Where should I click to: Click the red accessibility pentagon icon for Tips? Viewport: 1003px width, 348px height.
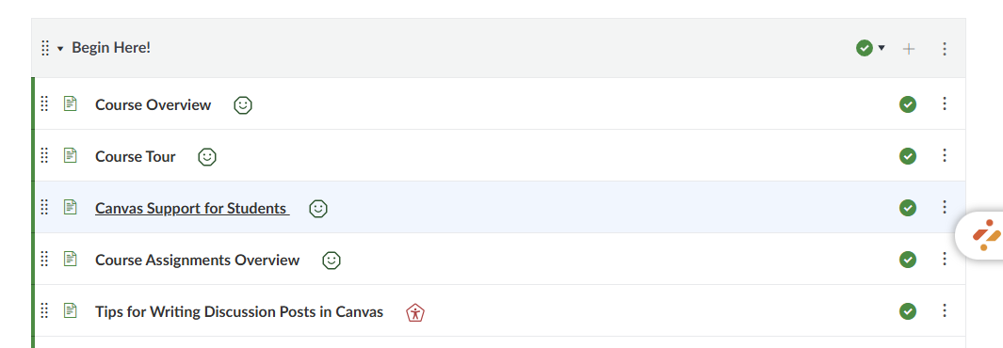(x=415, y=312)
